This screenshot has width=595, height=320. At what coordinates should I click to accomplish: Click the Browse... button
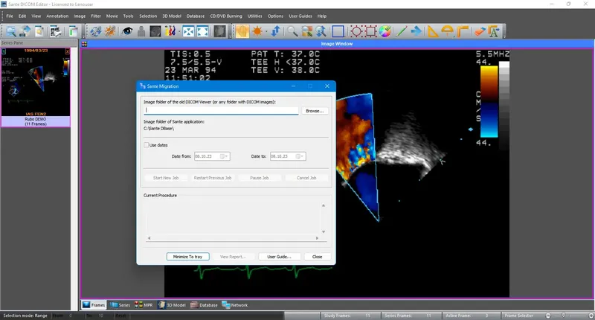pos(315,111)
